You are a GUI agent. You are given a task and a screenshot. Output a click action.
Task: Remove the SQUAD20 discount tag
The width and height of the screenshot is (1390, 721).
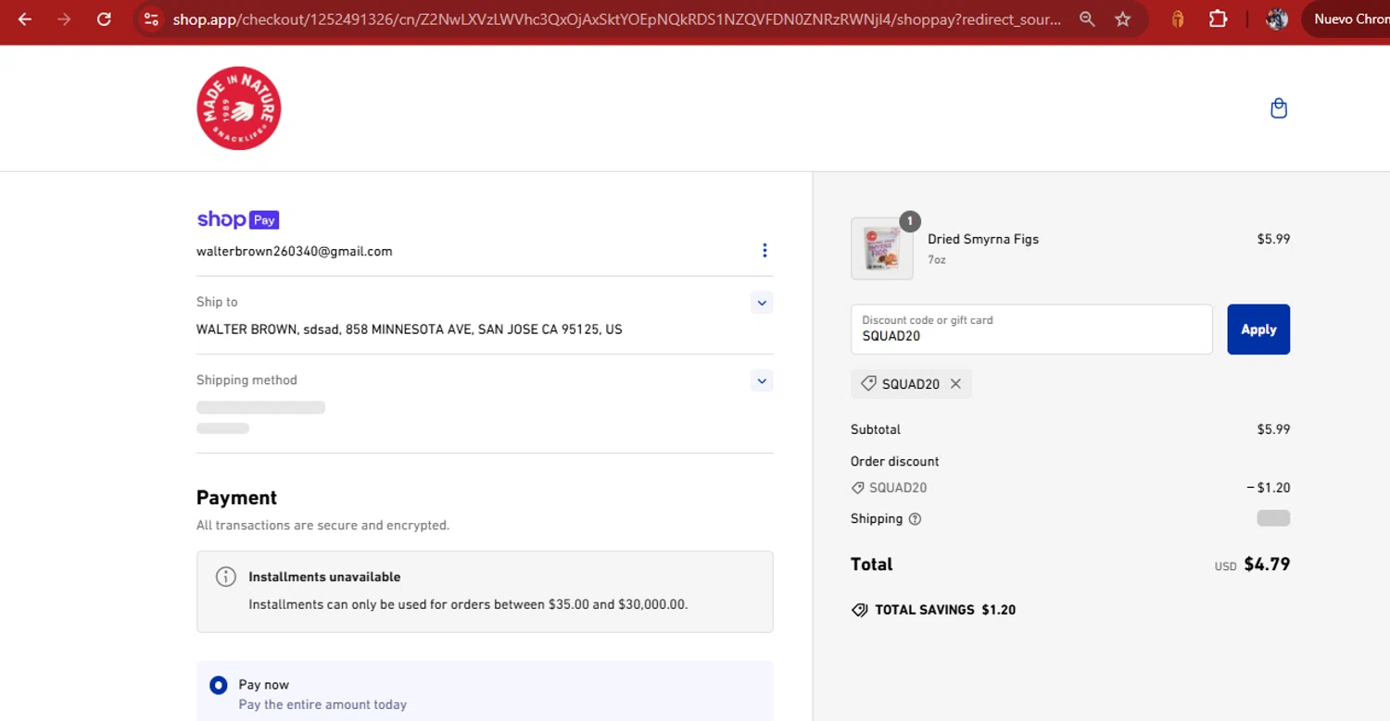[955, 384]
